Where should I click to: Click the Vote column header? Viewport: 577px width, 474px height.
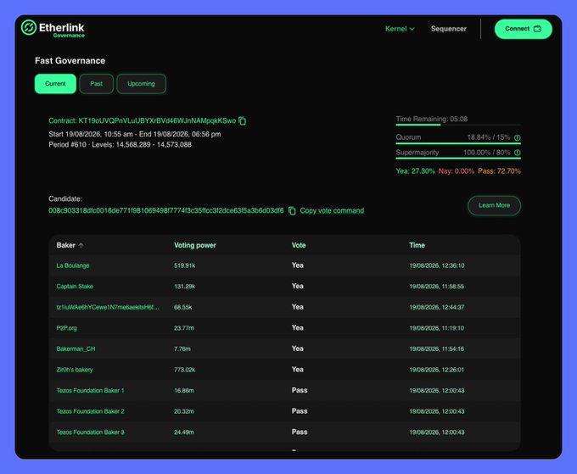(x=299, y=245)
